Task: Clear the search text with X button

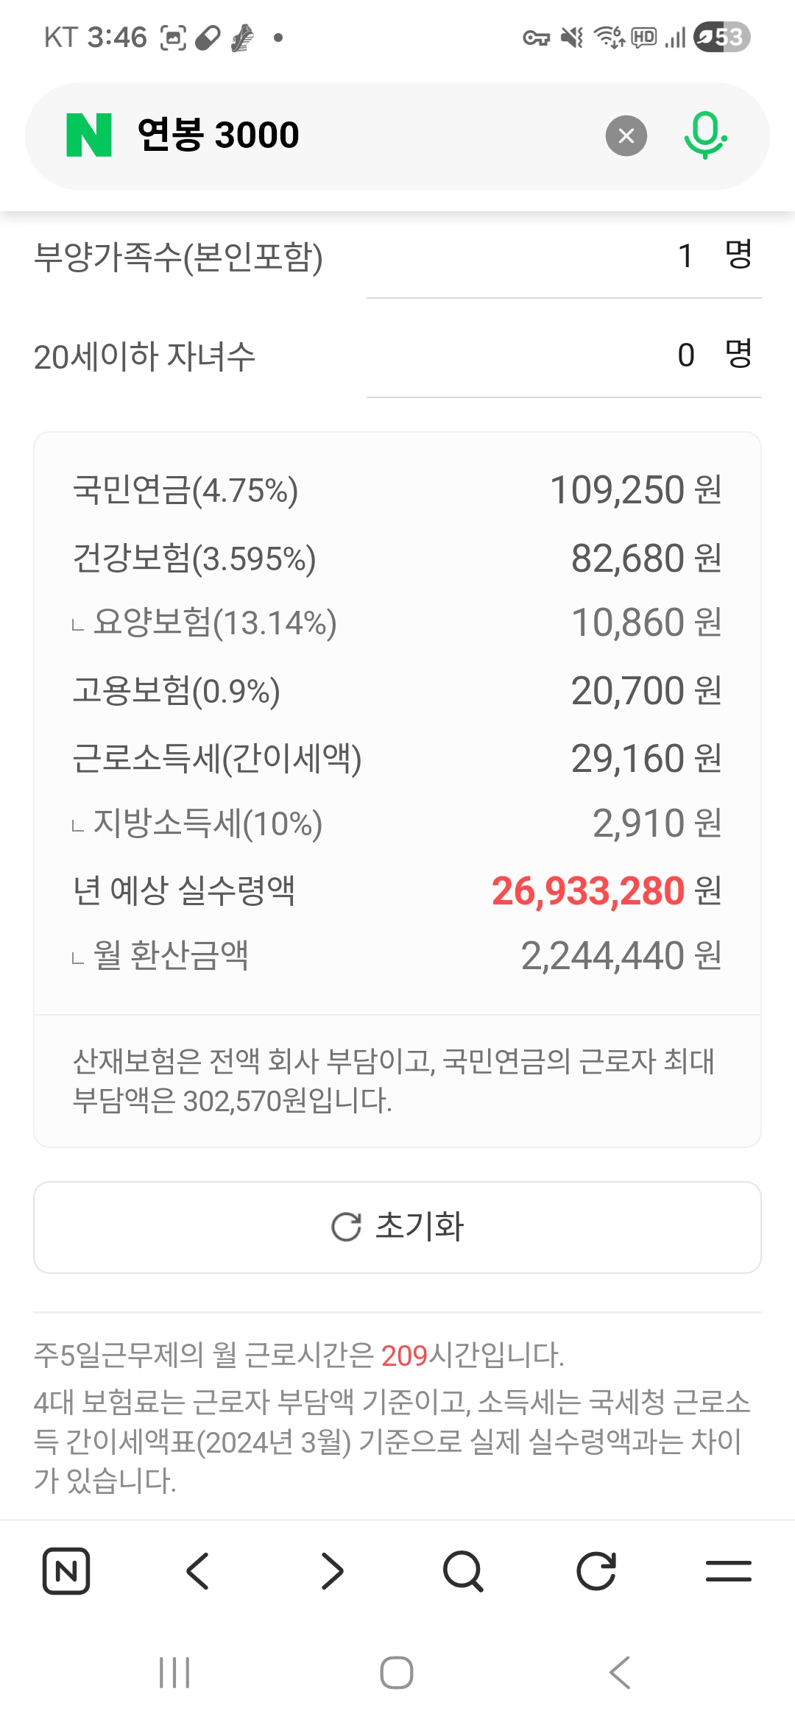Action: coord(626,136)
